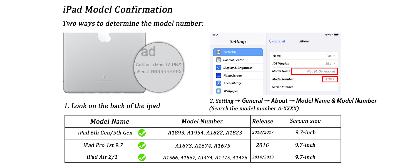
Task: Click 9.7-inch in the iPad Pro row
Action: [x=306, y=145]
